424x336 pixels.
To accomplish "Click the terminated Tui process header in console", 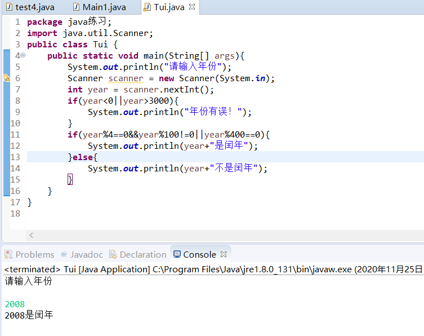I will point(213,269).
